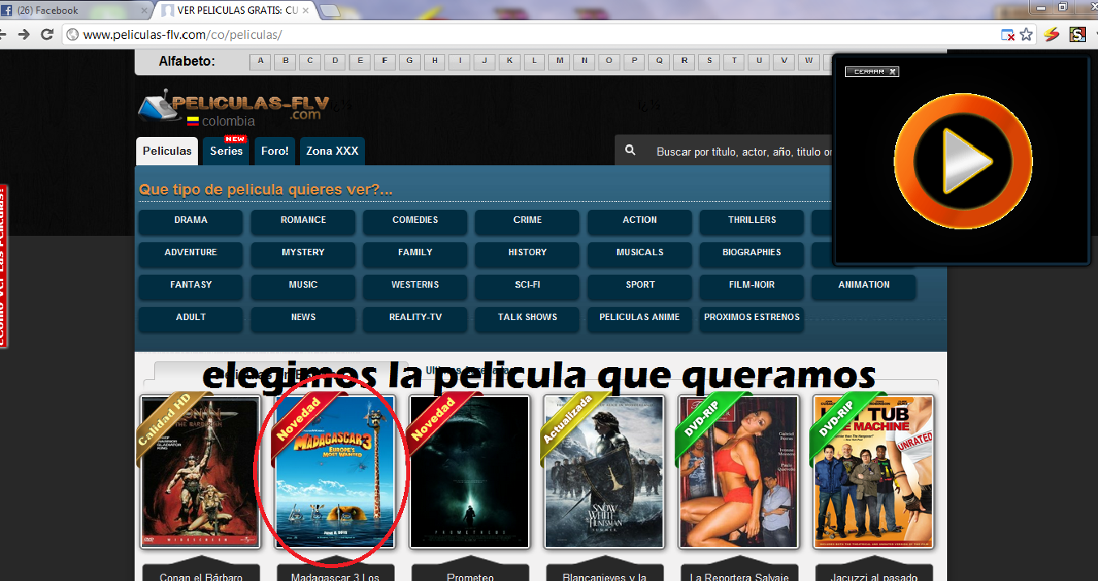Open the COMEDIES category
This screenshot has height=581, width=1098.
tap(415, 221)
